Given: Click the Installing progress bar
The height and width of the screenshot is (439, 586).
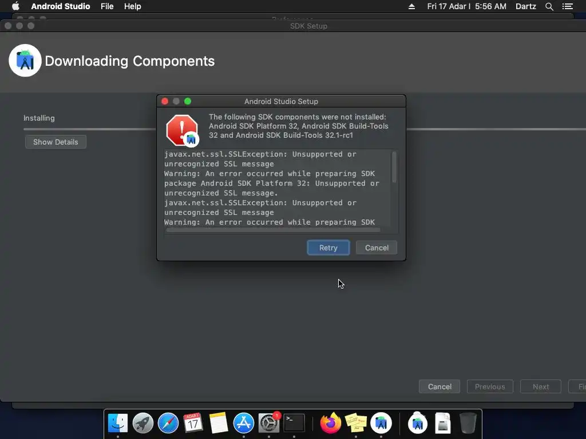Looking at the screenshot, I should pyautogui.click(x=304, y=129).
